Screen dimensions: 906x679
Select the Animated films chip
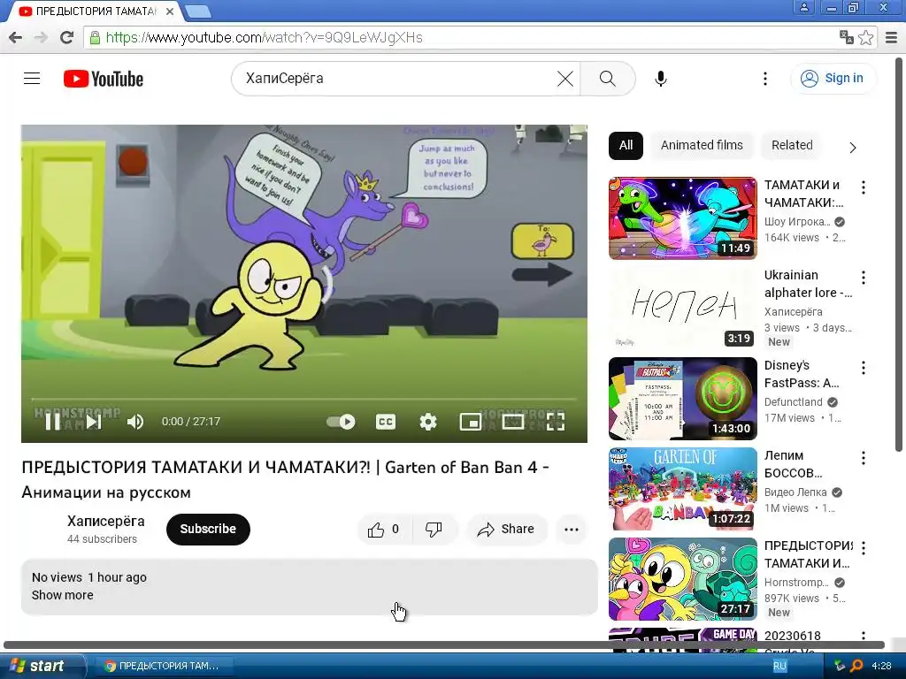(x=702, y=146)
